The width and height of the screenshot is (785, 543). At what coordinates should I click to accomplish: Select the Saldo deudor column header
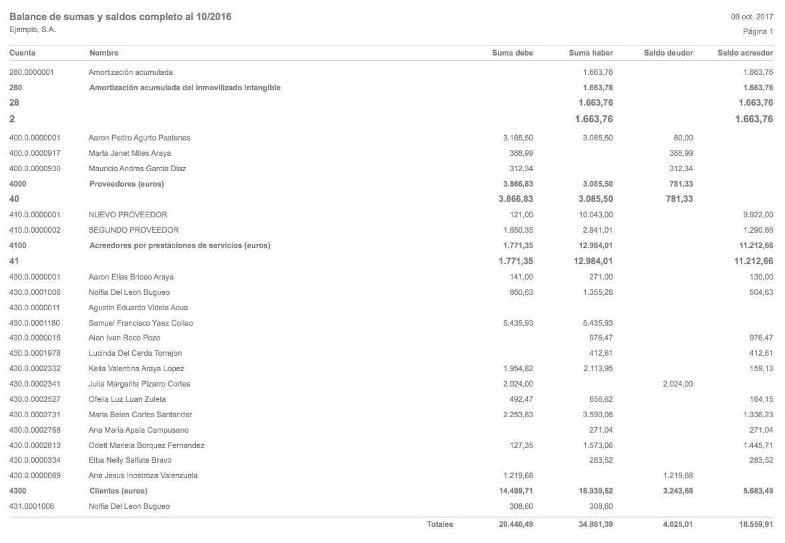[668, 53]
